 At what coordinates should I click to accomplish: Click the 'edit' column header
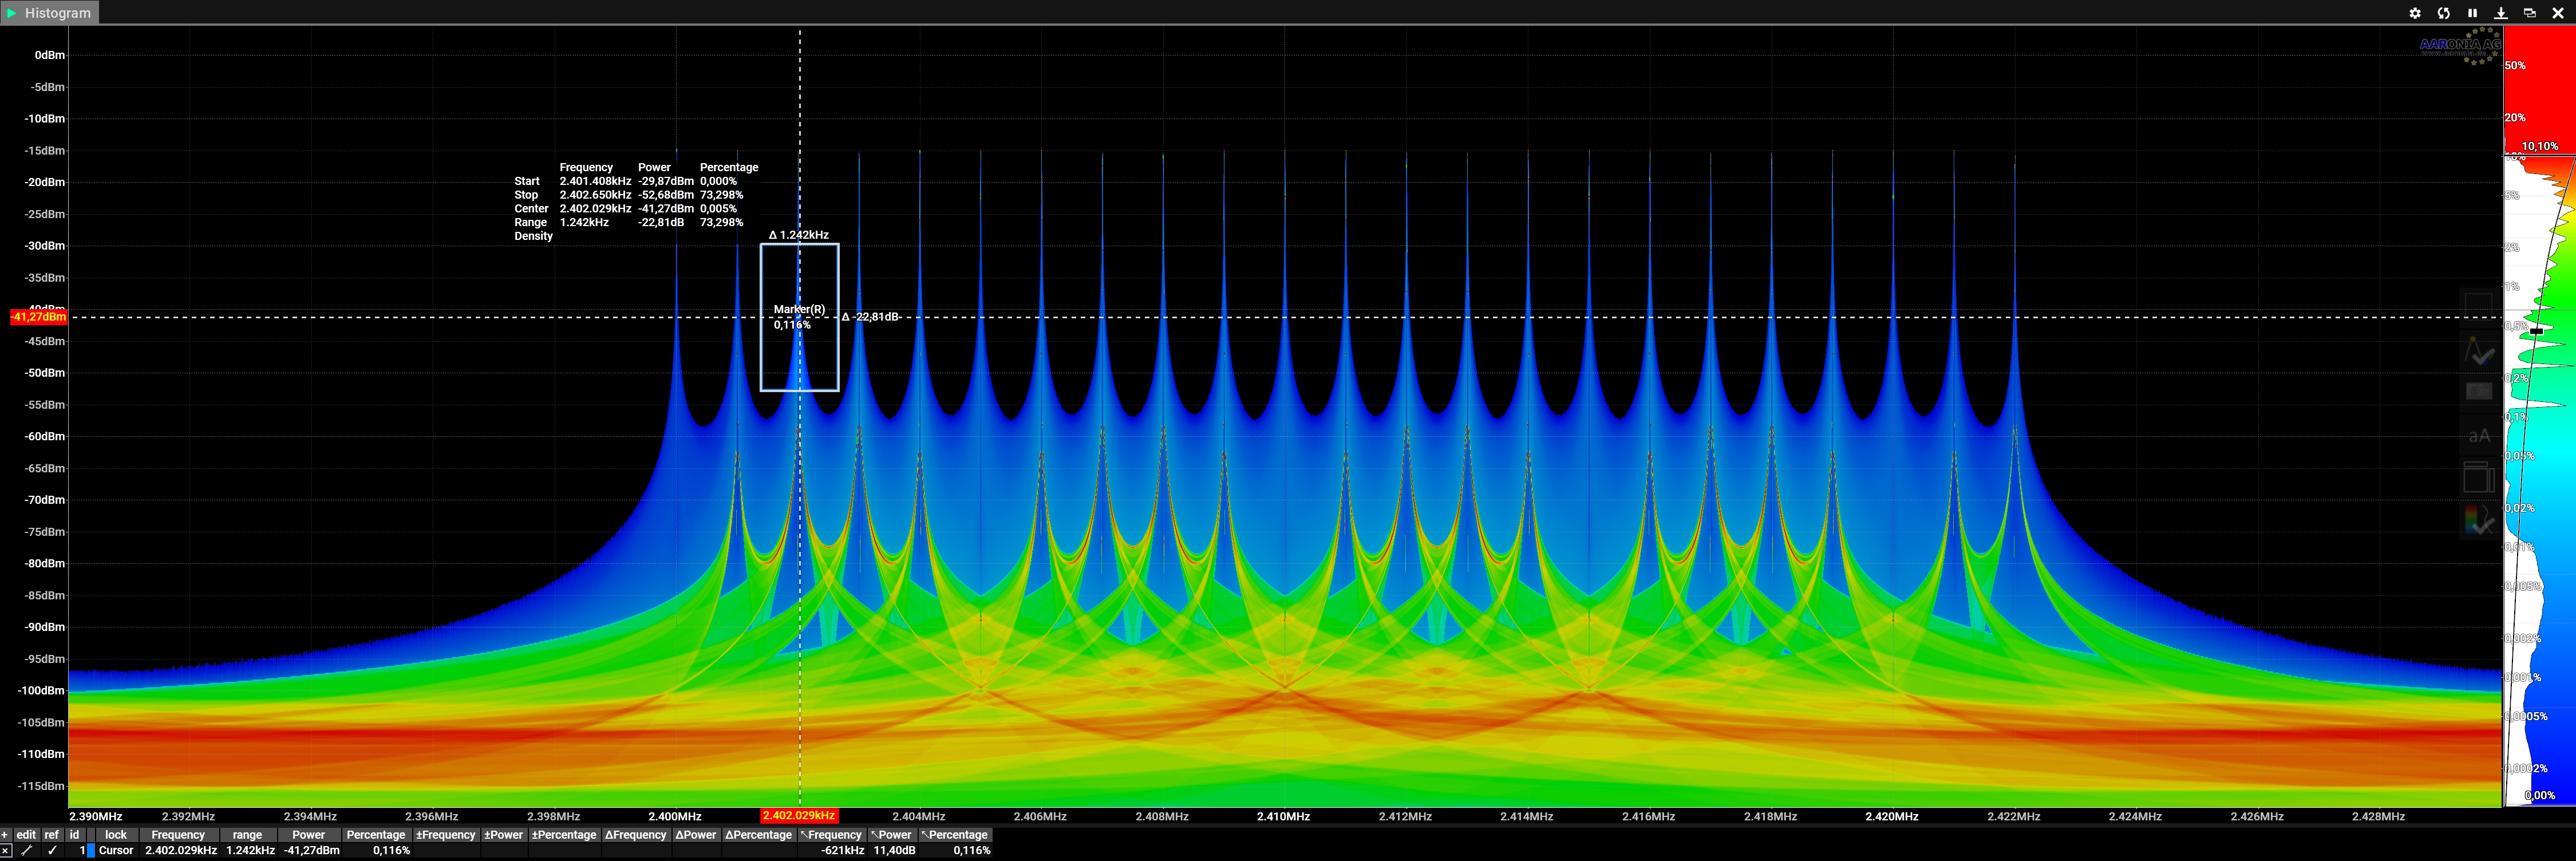click(x=26, y=835)
